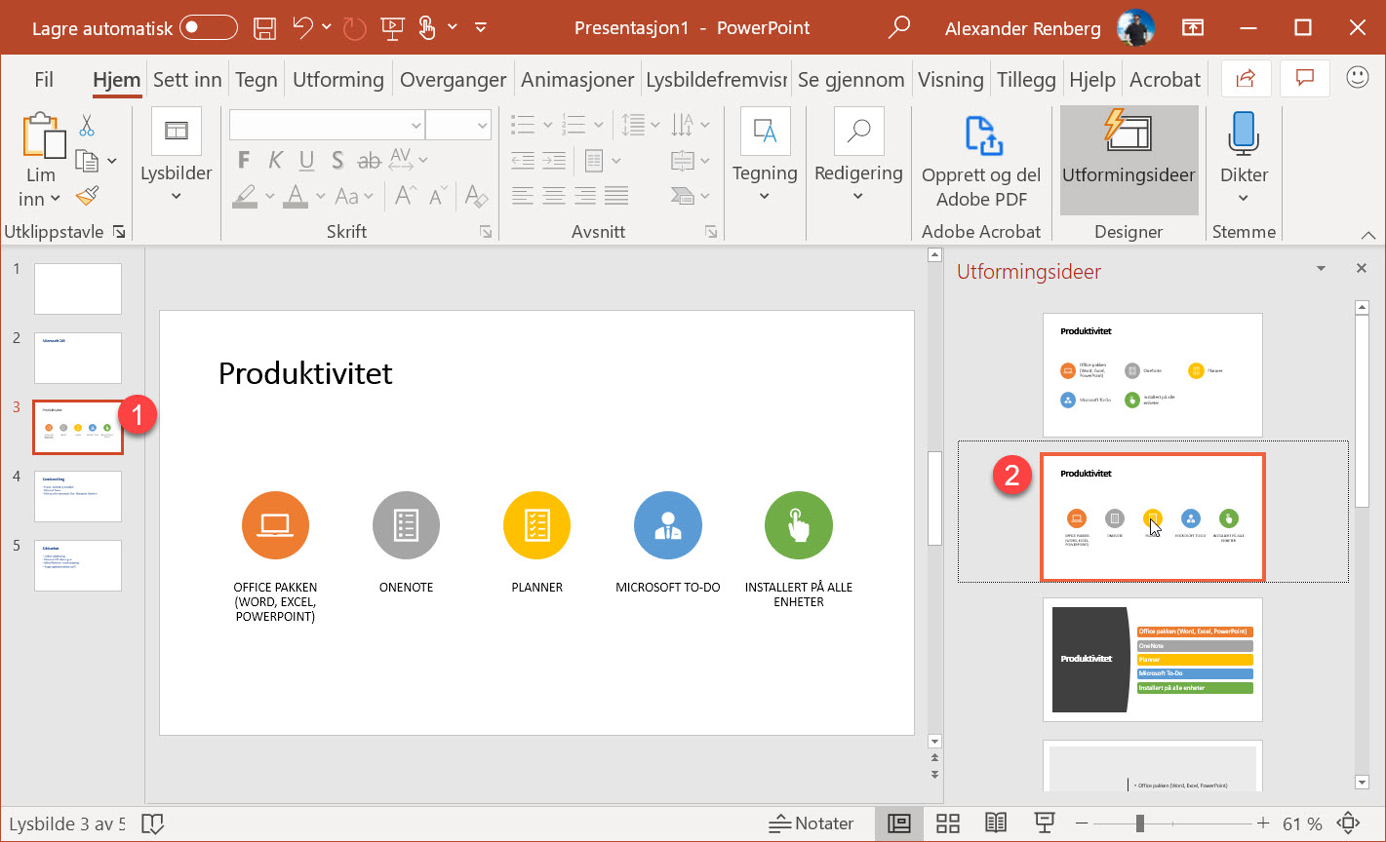Open the Fil menu
Image resolution: width=1386 pixels, height=842 pixels.
43,79
